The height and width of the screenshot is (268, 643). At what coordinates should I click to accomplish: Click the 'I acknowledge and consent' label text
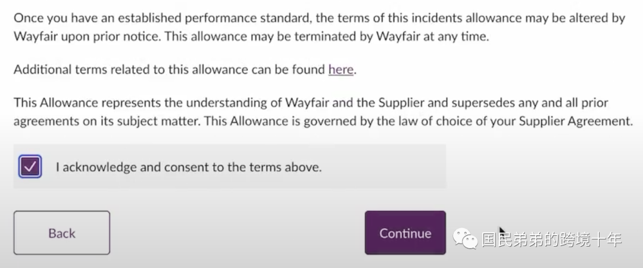click(189, 167)
